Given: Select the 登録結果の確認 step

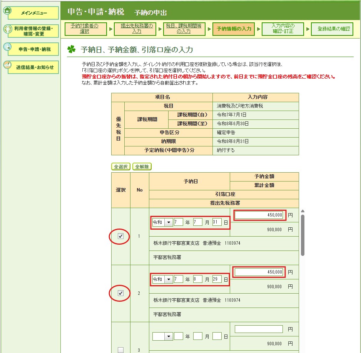Looking at the screenshot, I should tap(332, 29).
